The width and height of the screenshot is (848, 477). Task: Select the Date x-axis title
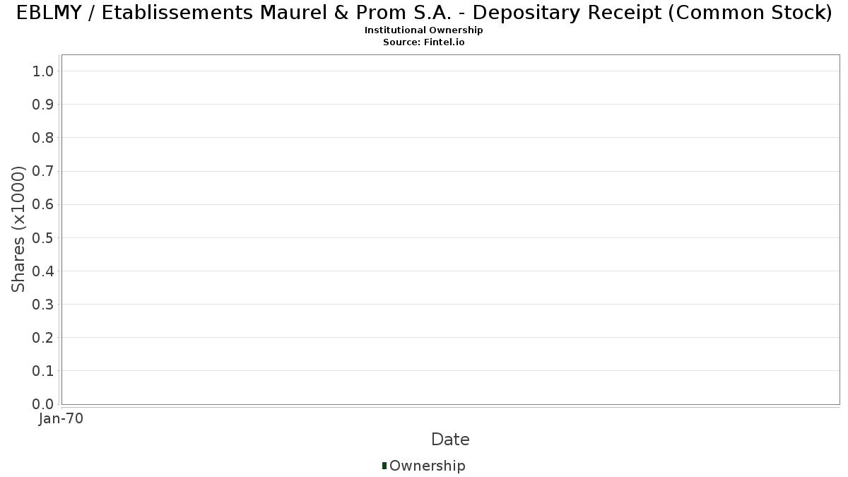click(450, 440)
